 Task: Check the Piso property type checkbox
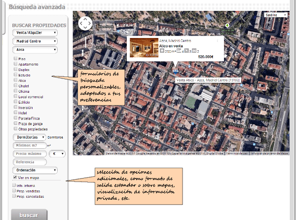16,59
